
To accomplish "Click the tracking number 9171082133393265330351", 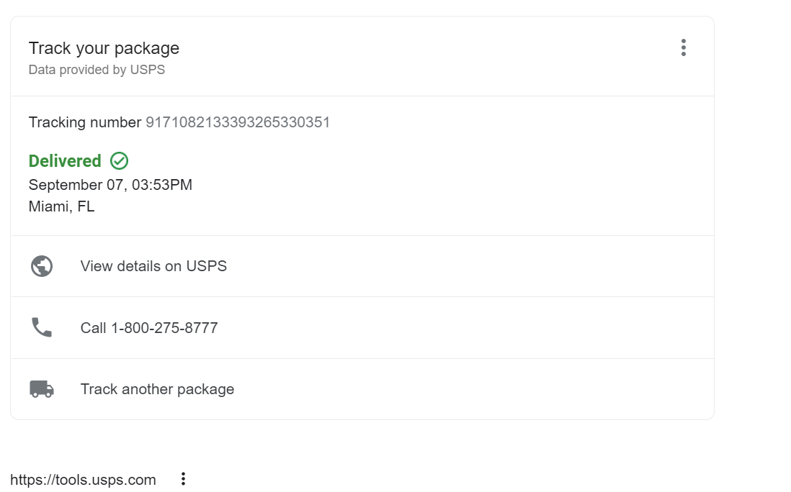I will 238,122.
